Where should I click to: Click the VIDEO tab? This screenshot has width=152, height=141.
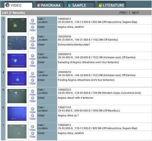pos(18,5)
